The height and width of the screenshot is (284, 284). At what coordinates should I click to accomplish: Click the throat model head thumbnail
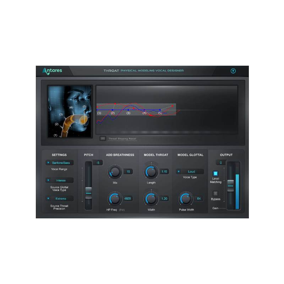click(70, 111)
